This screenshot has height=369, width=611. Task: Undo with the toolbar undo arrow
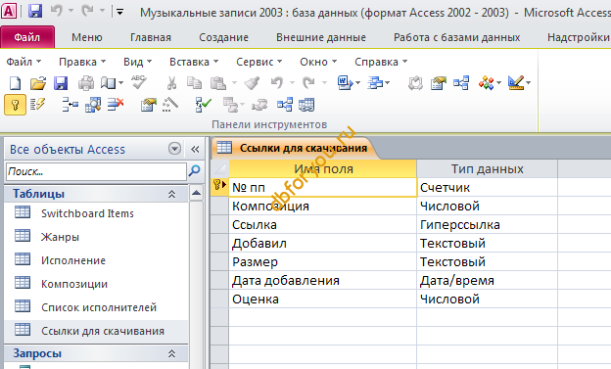pos(277,83)
